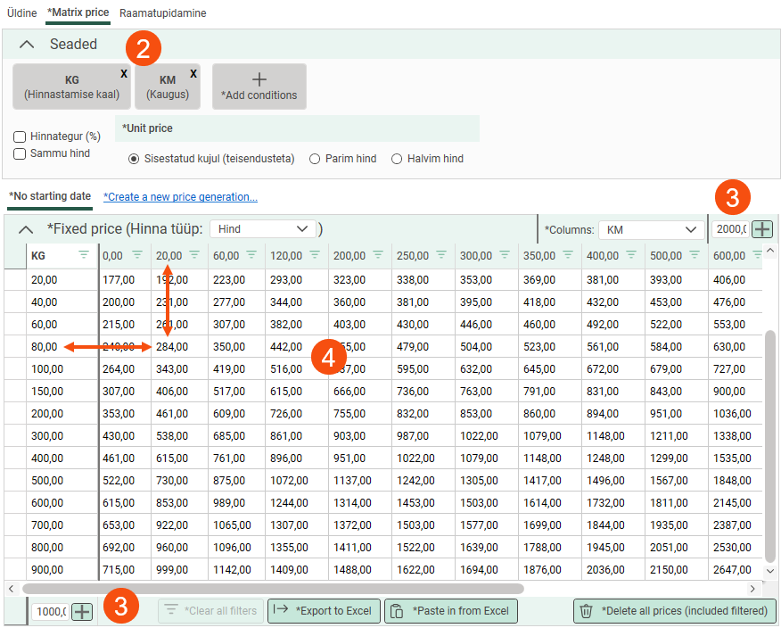Click Export to Excel button
The image size is (781, 628).
click(325, 611)
